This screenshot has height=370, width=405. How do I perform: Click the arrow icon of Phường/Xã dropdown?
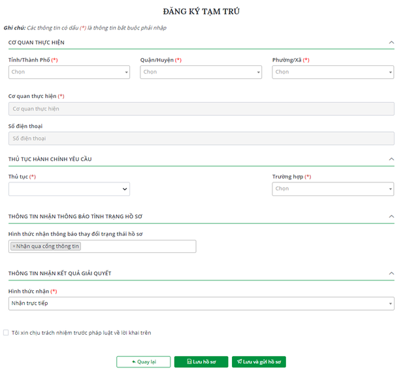390,73
